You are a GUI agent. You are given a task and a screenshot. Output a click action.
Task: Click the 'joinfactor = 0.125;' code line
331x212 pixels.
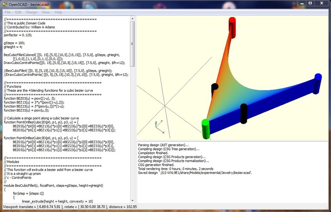[18, 35]
